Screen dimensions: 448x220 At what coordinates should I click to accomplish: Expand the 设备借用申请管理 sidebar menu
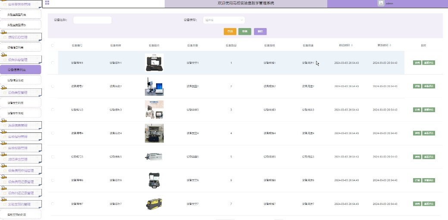coord(21,170)
